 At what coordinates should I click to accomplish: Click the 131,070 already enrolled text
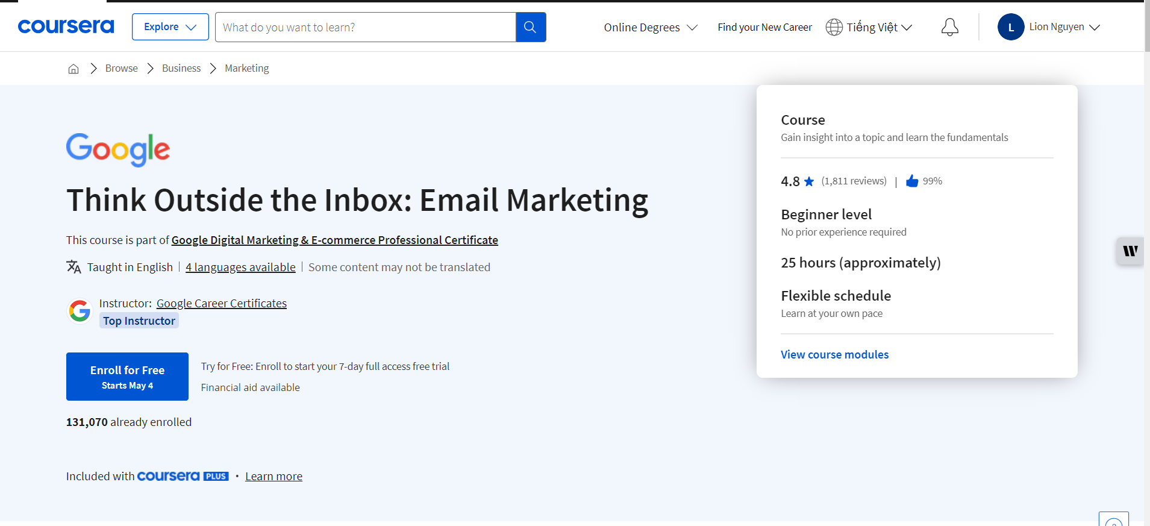129,422
